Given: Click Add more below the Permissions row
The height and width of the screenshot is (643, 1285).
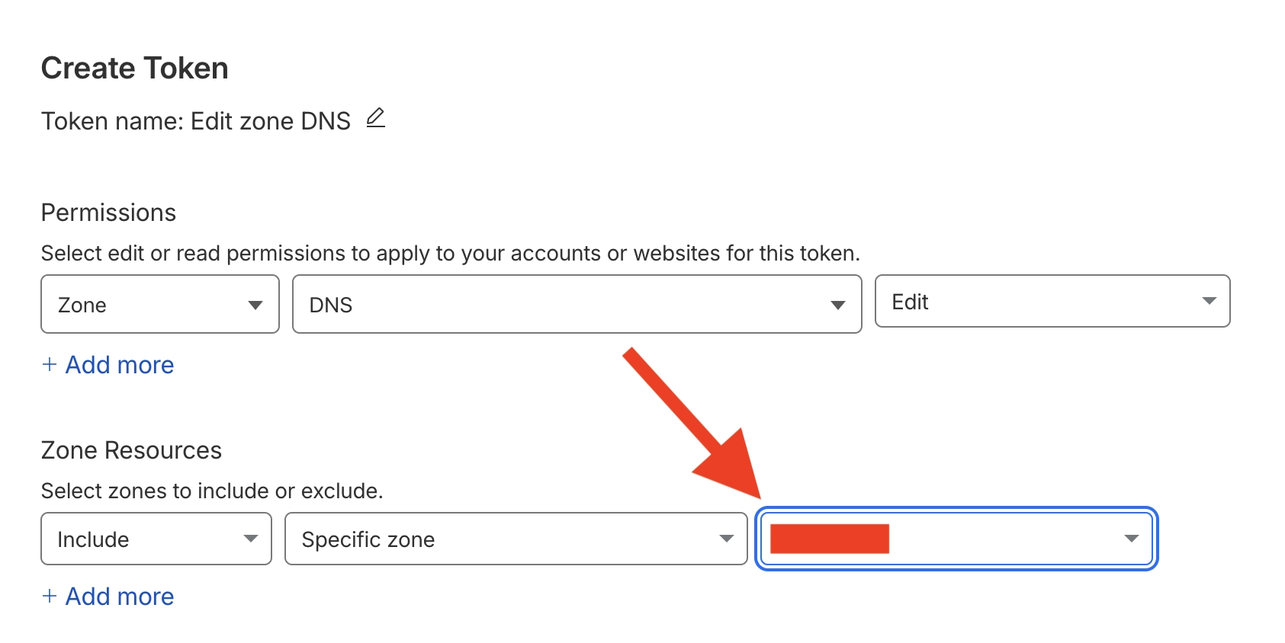Looking at the screenshot, I should point(120,365).
